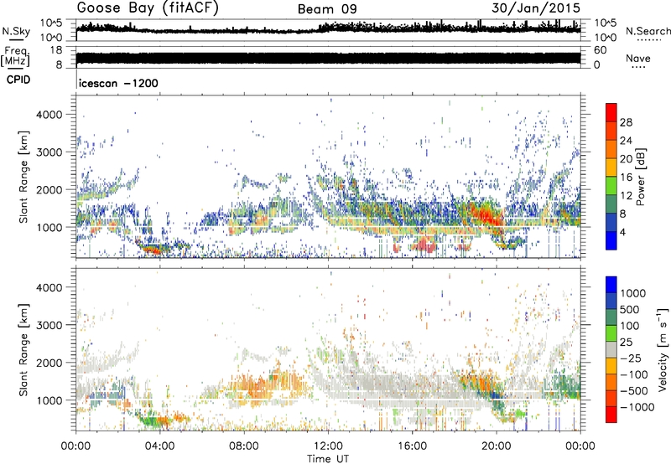Click the "-1000" velocity scale value
Viewport: 671px width, 464px height.
point(637,407)
